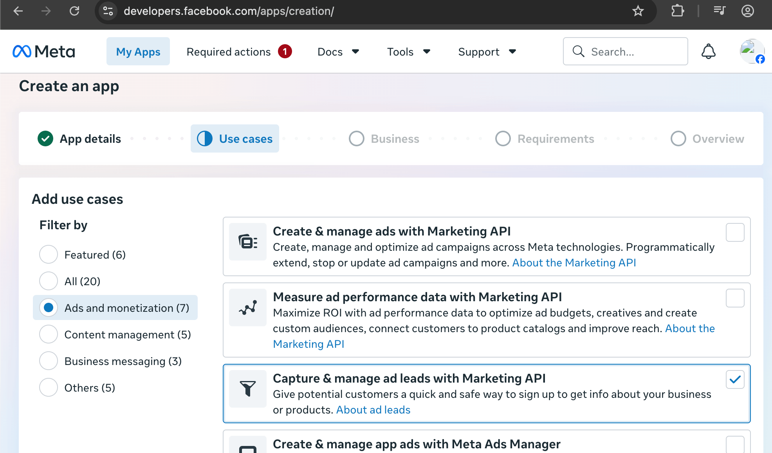
Task: Check Create & manage app ads checkbox
Action: (x=735, y=445)
